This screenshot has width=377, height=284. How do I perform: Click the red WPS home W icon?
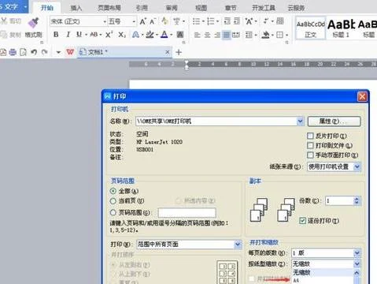point(70,52)
